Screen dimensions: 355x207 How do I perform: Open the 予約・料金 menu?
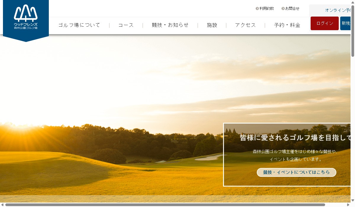point(287,25)
